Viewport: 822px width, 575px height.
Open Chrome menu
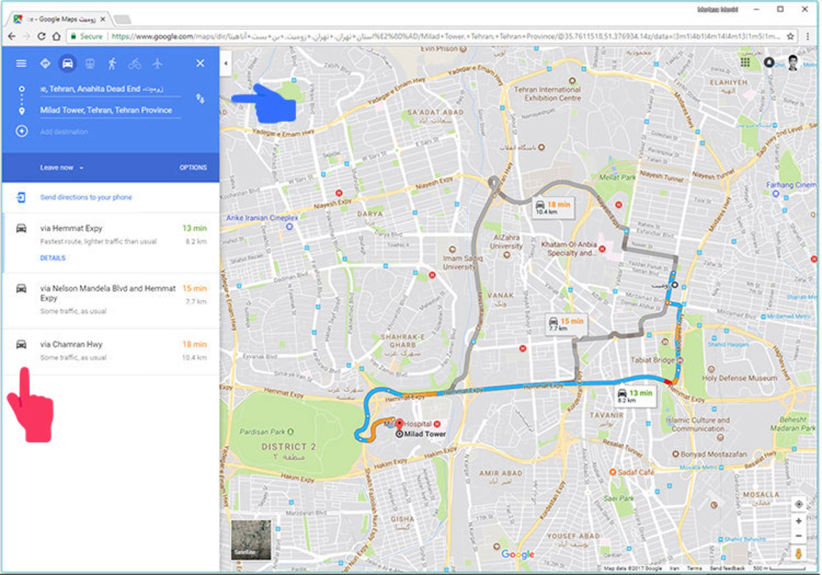click(808, 36)
